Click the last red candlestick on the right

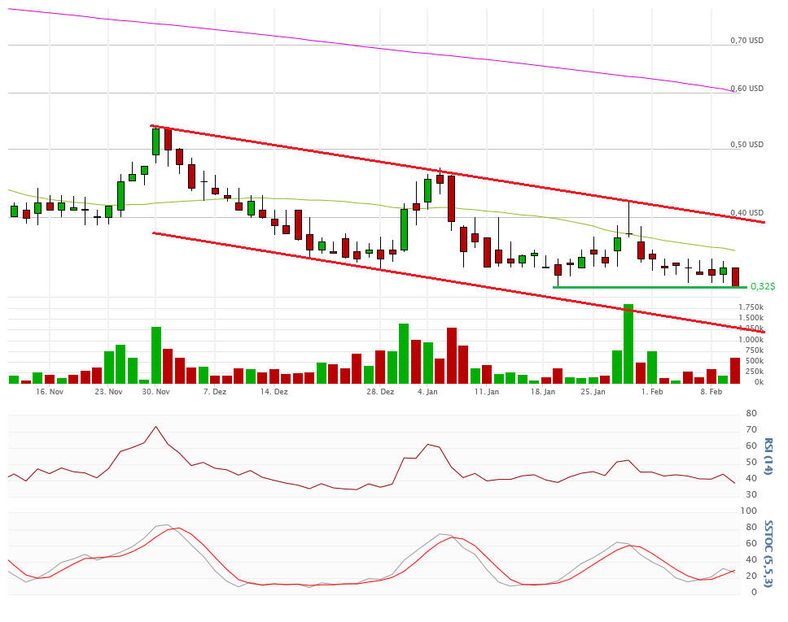tap(735, 276)
